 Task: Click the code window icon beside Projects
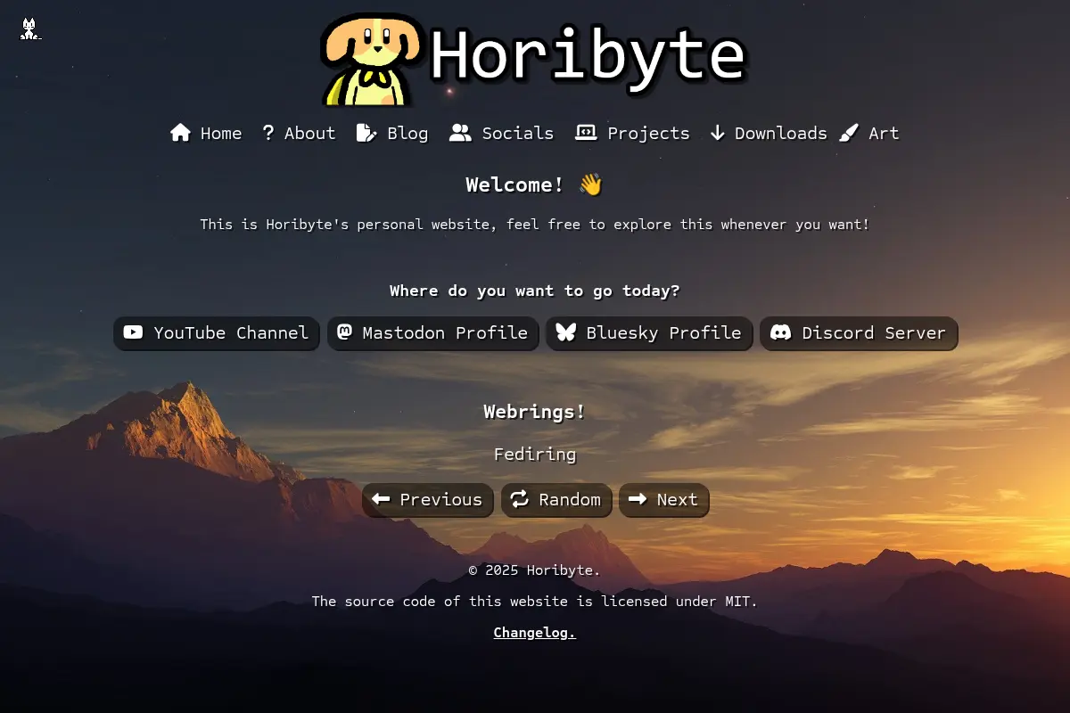586,133
